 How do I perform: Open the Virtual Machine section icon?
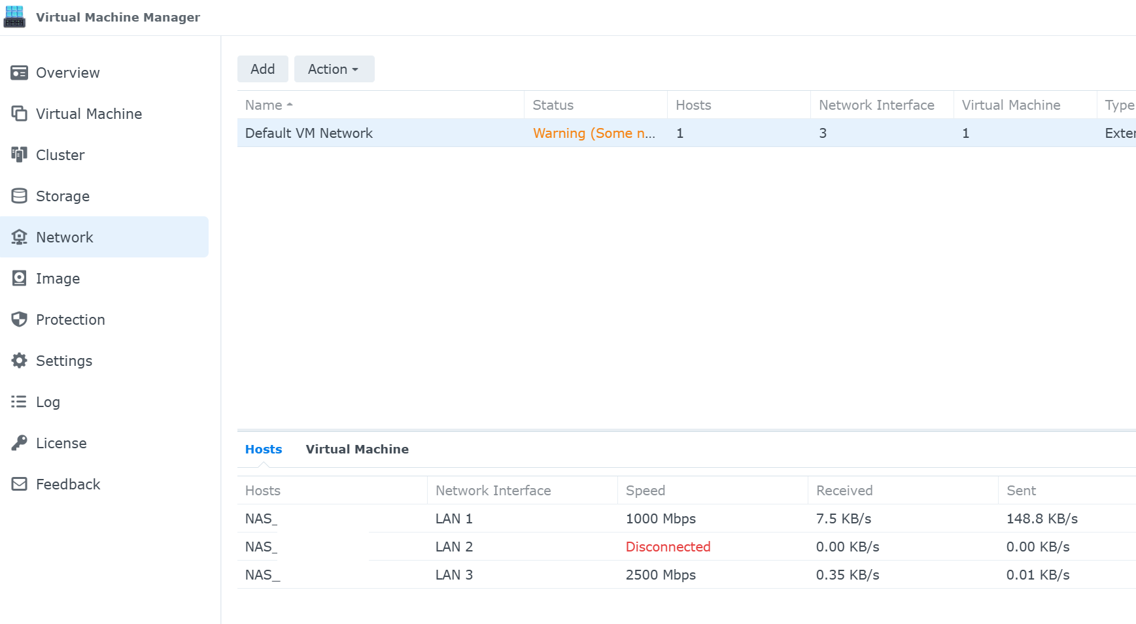coord(20,114)
